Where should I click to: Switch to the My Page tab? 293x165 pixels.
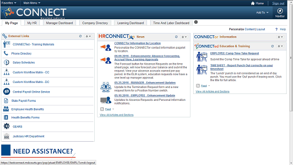tap(11, 23)
